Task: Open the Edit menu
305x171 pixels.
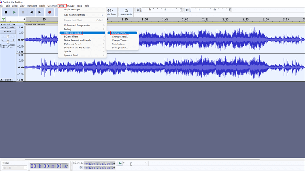Action: coord(7,6)
